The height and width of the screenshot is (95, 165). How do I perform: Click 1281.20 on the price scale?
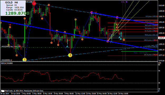161,50
